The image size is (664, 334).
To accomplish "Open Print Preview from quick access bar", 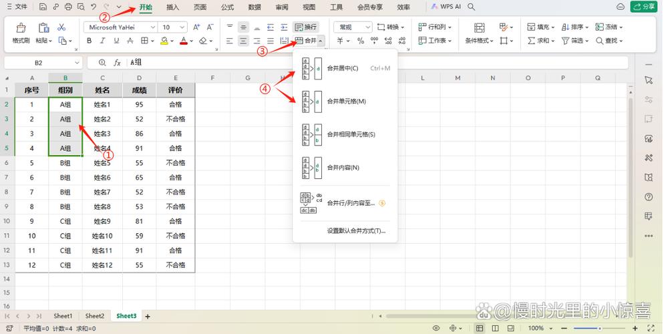I will click(81, 7).
